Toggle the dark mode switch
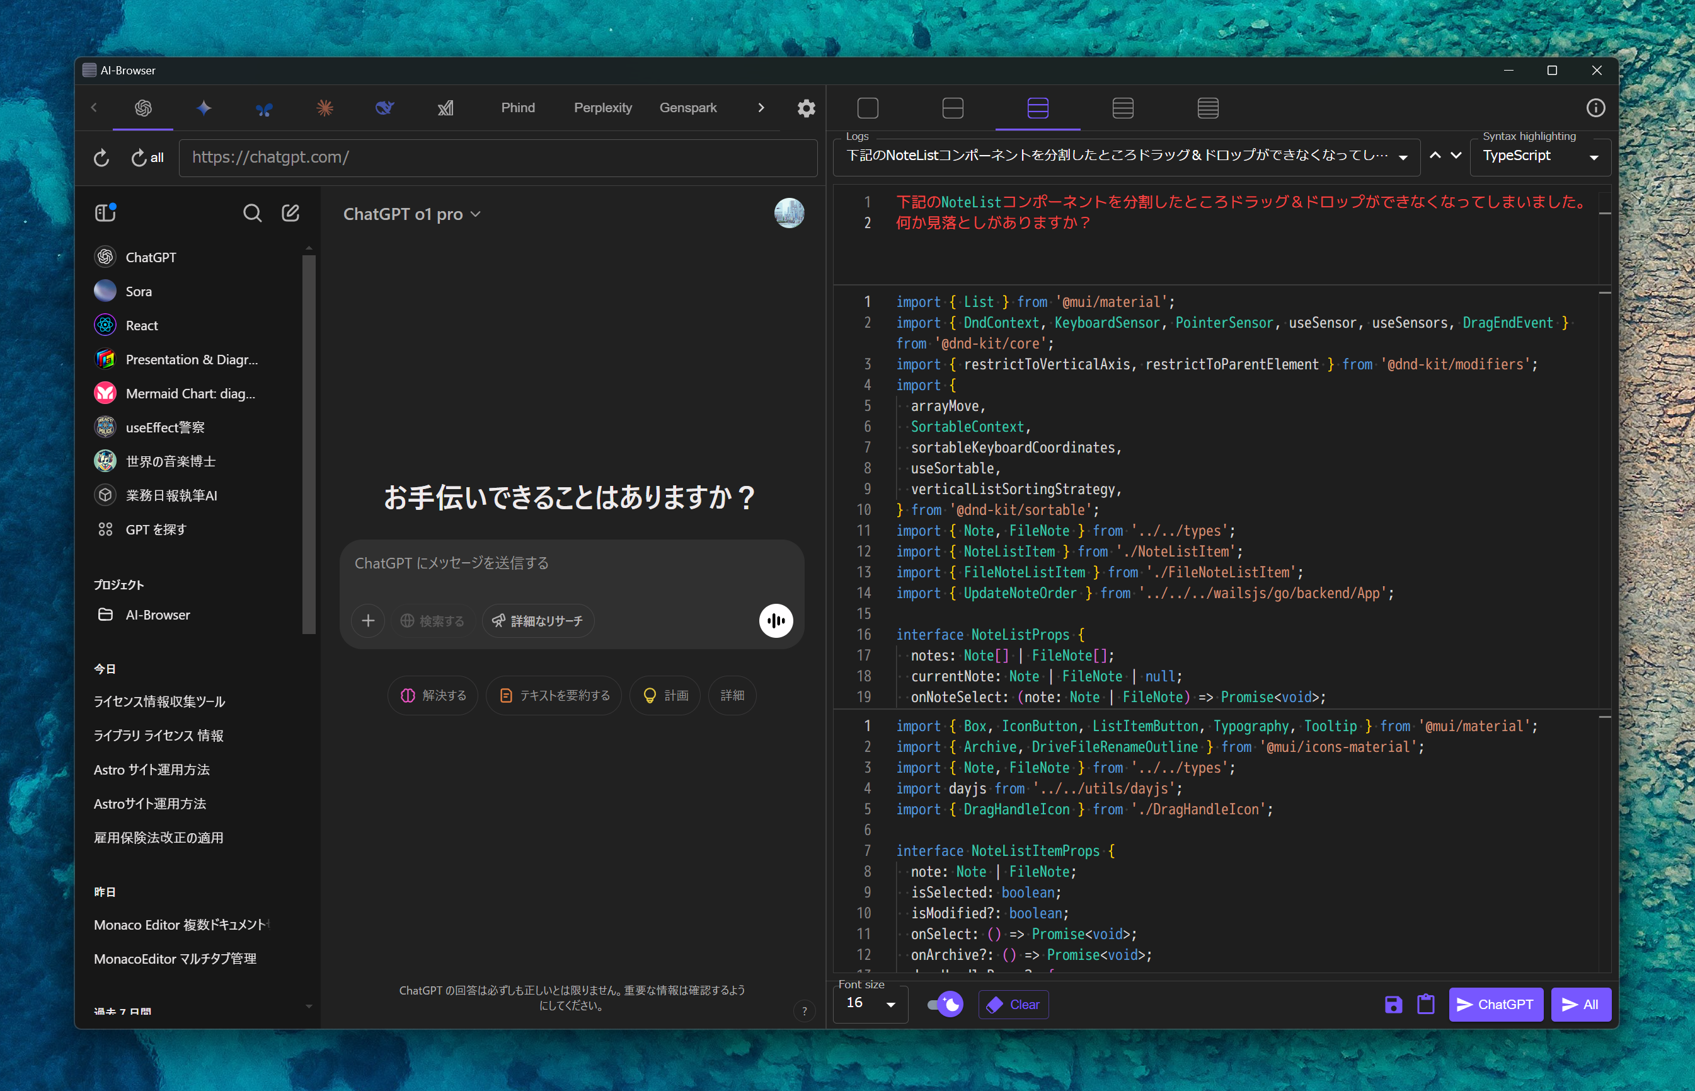Image resolution: width=1695 pixels, height=1091 pixels. (x=945, y=1004)
